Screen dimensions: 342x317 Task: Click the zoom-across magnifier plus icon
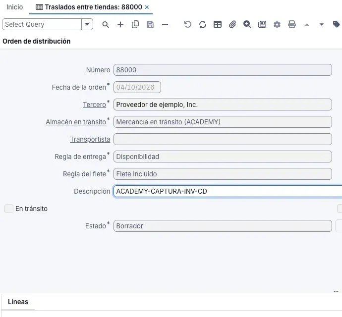click(247, 24)
